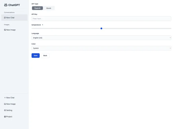Screen dimensions: 174x129
Task: Open the Project link in the sidebar
Action: point(14,116)
